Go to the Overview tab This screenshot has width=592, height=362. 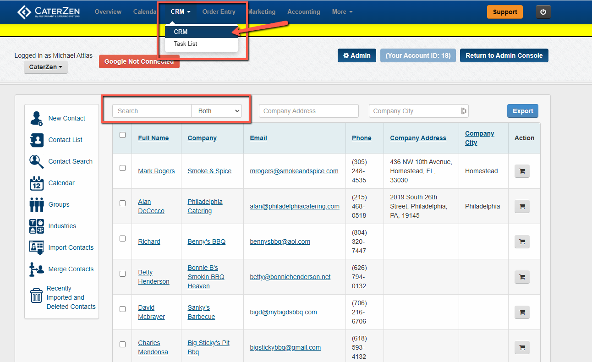pos(108,12)
